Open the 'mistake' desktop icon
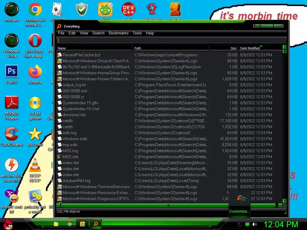The width and height of the screenshot is (307, 230). (x=12, y=12)
